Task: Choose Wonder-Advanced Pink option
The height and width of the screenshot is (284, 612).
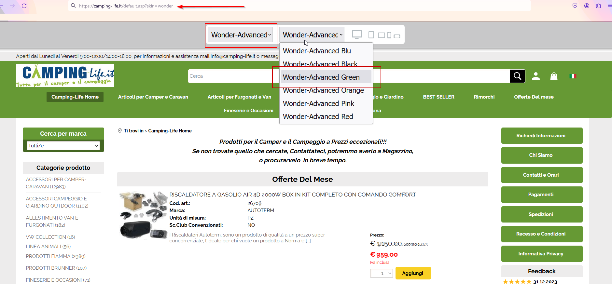Action: (326, 103)
